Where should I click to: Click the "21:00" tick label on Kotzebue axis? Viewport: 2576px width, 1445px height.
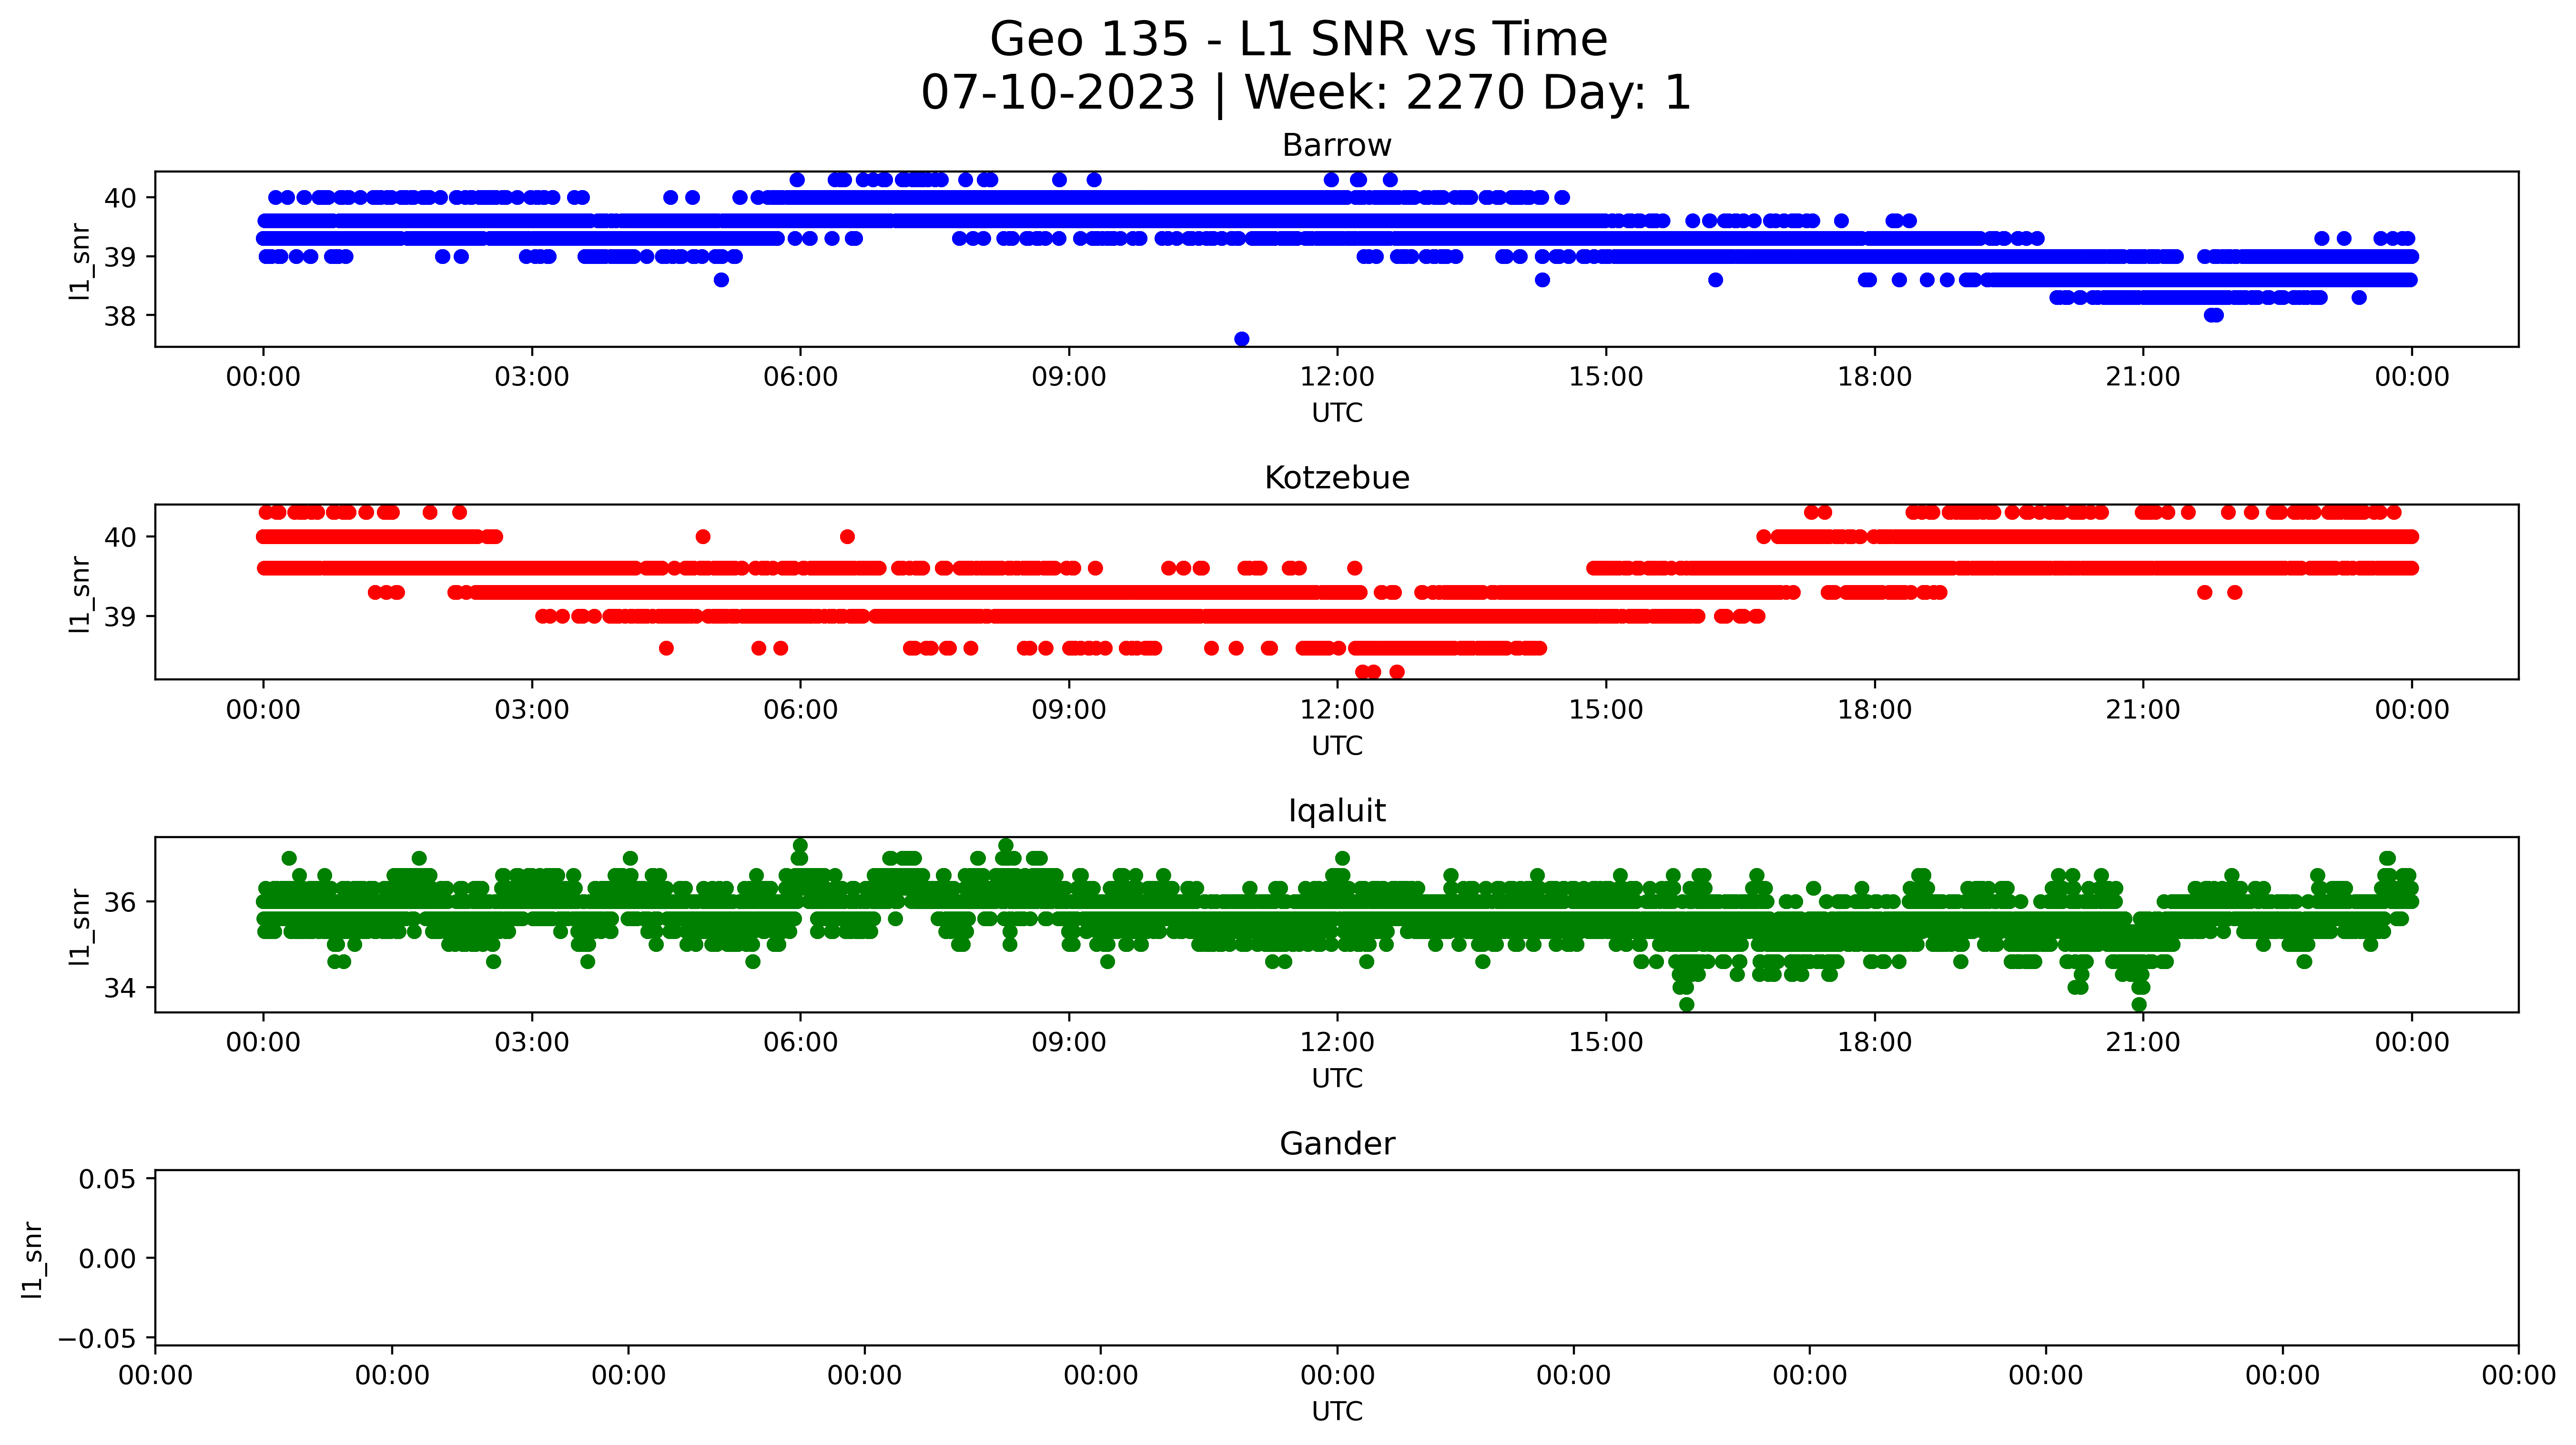(2143, 711)
